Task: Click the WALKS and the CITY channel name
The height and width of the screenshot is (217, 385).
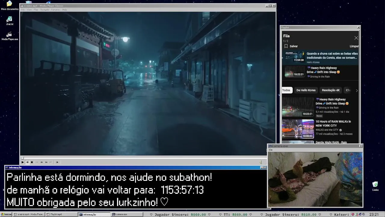Action: click(x=327, y=130)
